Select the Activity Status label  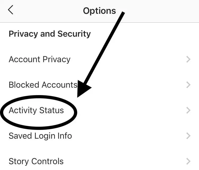pyautogui.click(x=36, y=110)
